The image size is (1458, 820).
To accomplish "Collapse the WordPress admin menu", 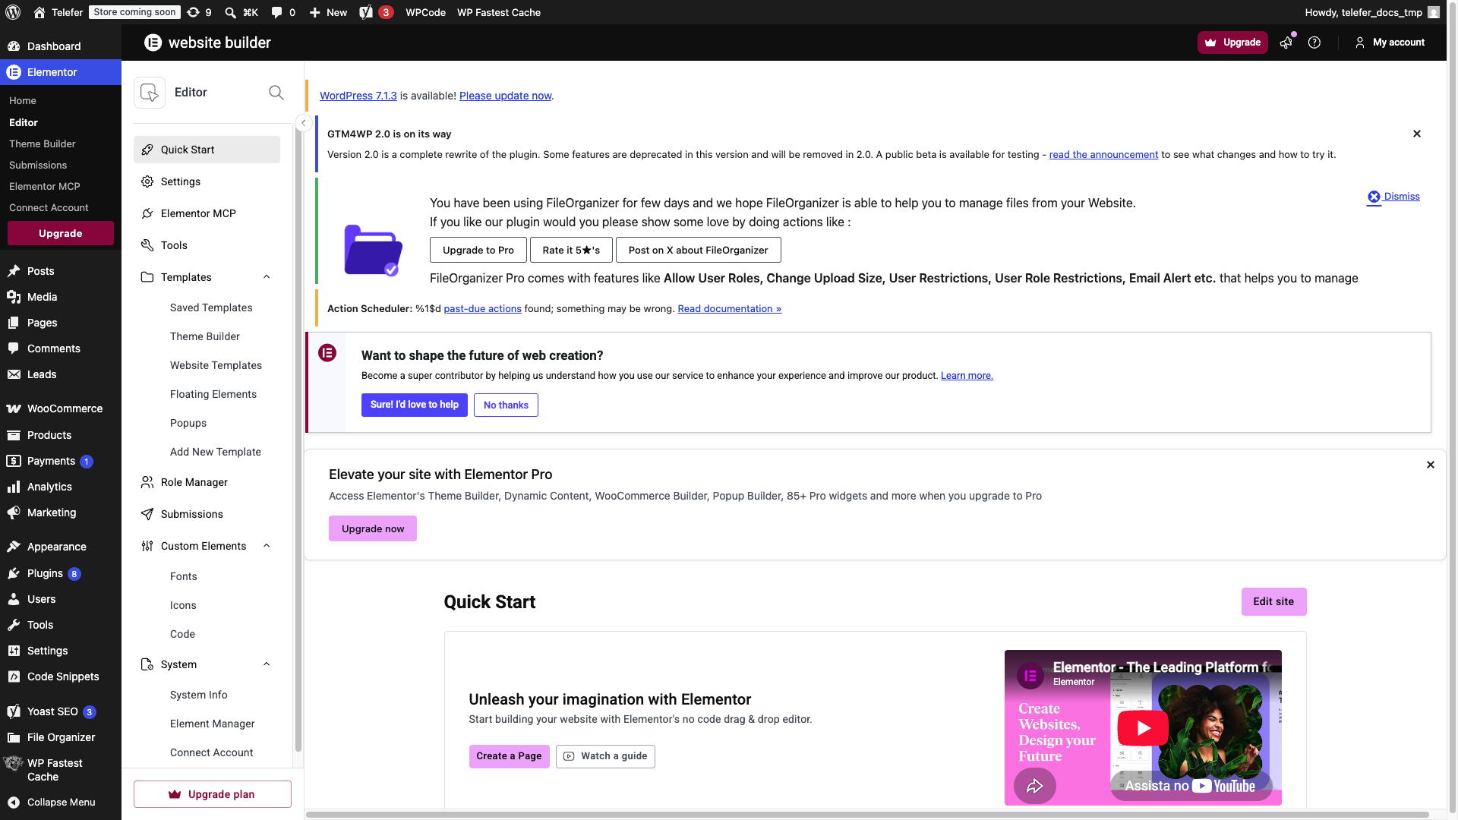I will pyautogui.click(x=61, y=803).
